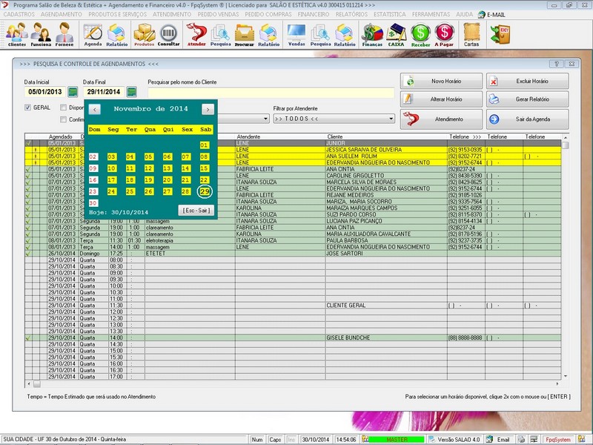
Task: Click the Atender toolbar icon
Action: point(196,33)
